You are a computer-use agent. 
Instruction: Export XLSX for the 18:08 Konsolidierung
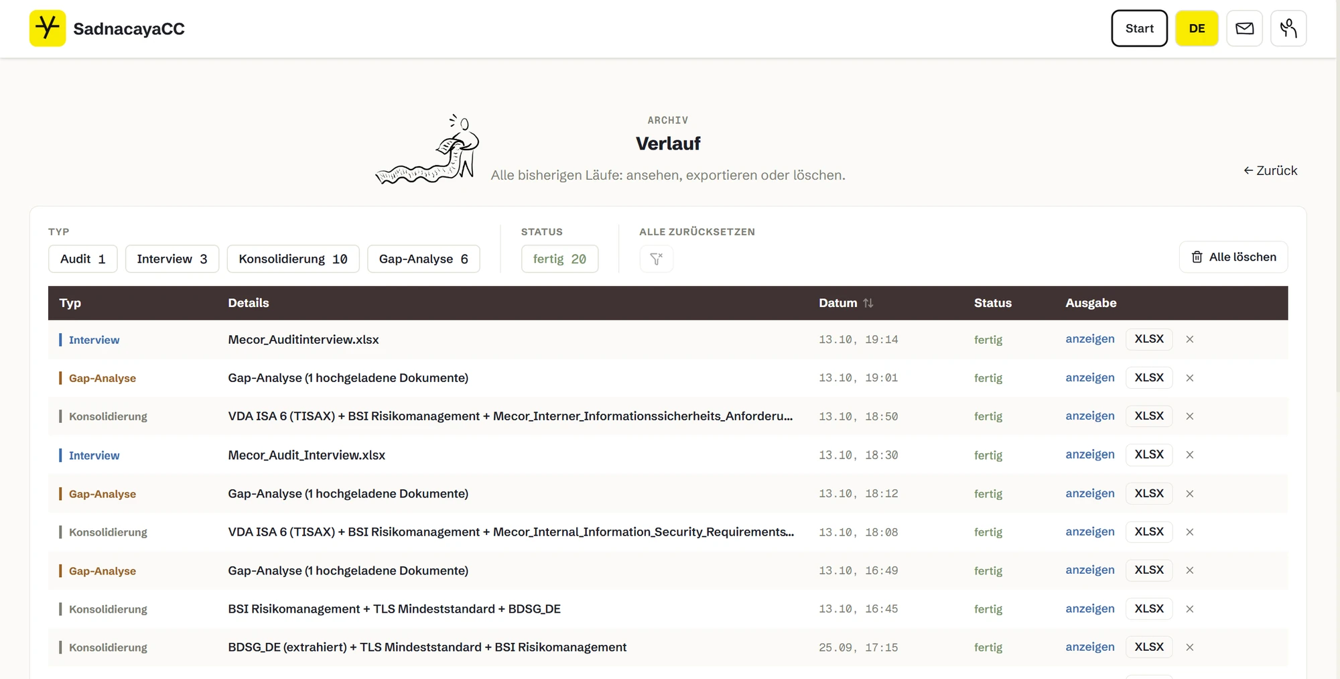pos(1149,532)
